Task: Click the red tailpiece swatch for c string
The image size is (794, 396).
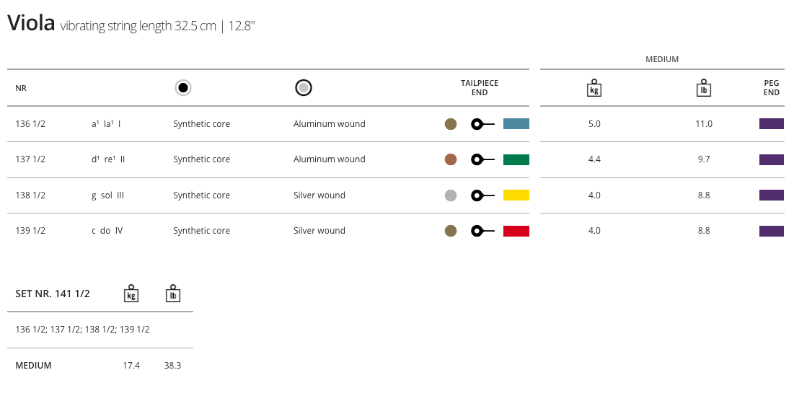Action: (x=516, y=231)
